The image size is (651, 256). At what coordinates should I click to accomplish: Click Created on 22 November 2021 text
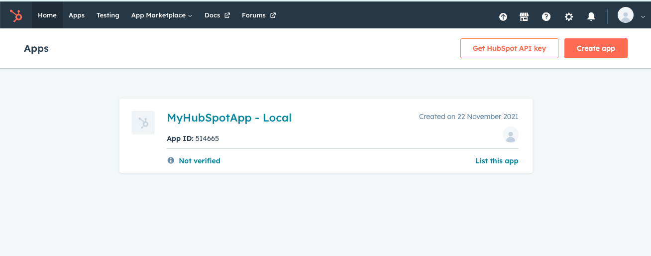point(468,117)
